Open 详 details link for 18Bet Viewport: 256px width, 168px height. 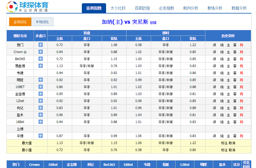click(214, 122)
